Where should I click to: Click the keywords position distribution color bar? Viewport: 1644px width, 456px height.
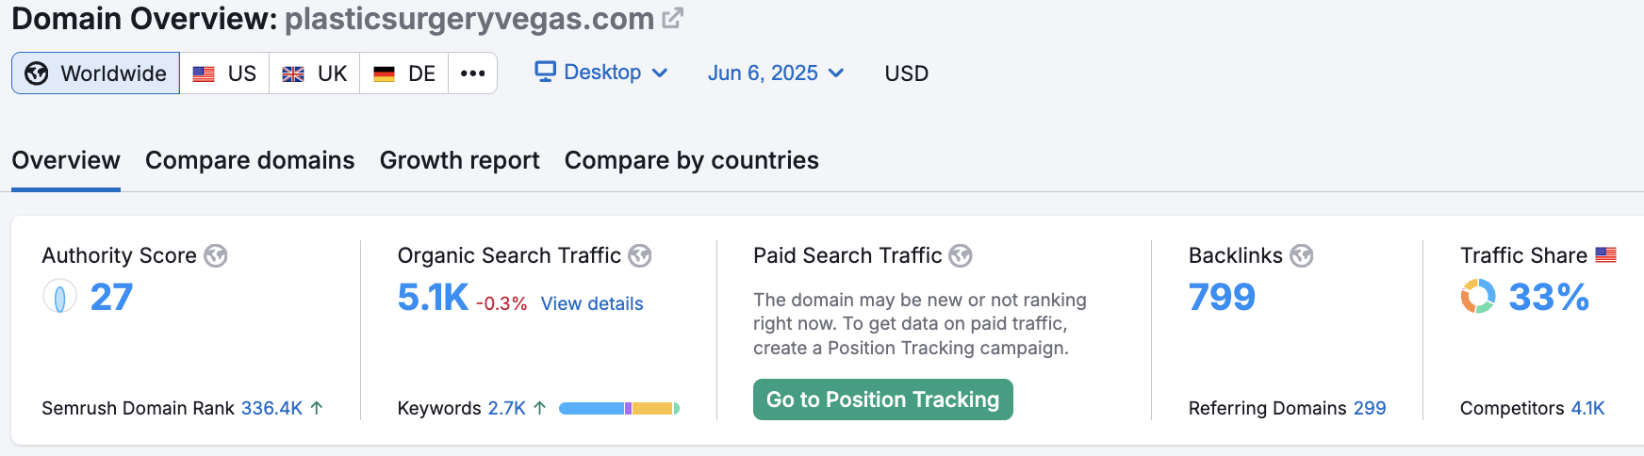tap(618, 408)
